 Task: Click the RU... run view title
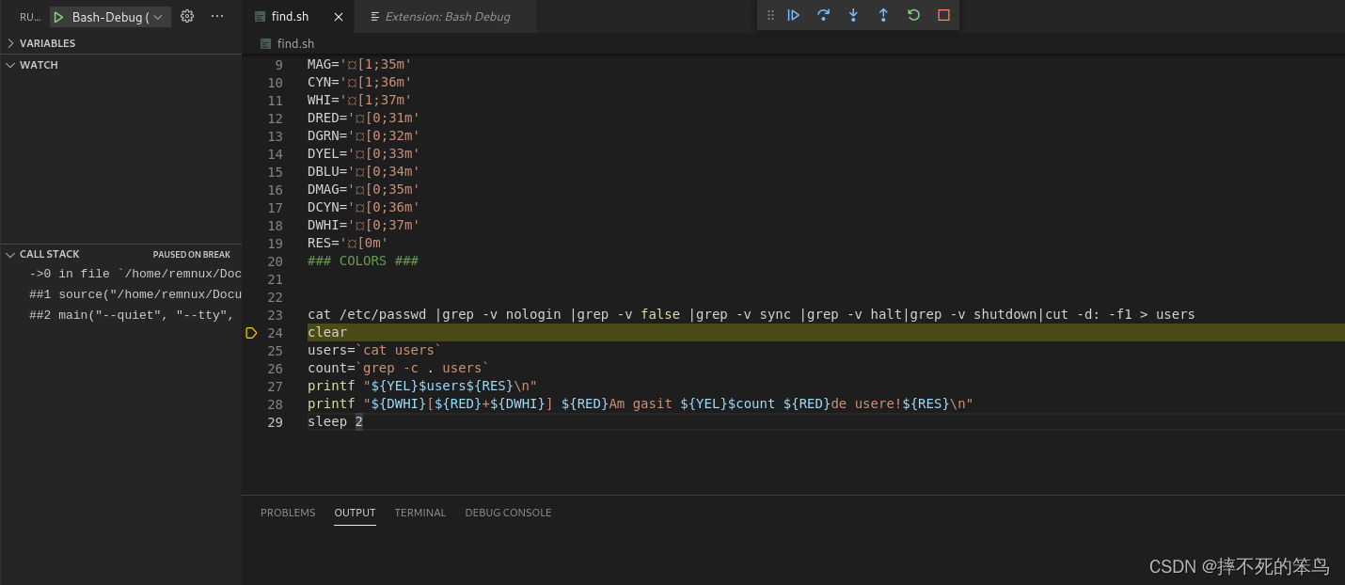30,17
